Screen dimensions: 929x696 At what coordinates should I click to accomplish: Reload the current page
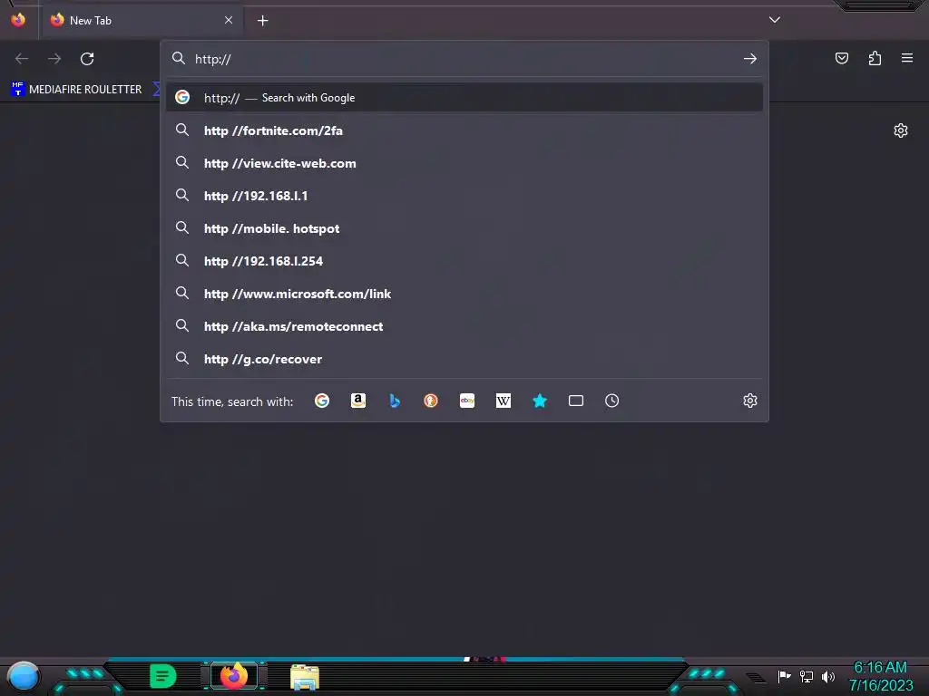87,59
